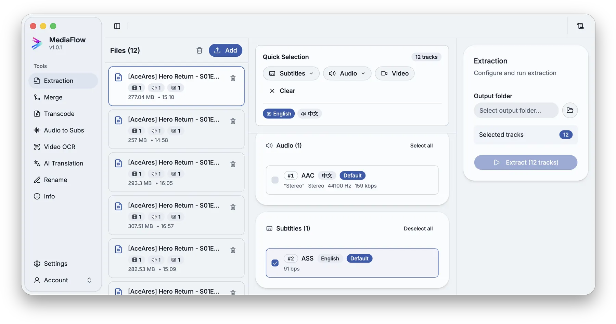This screenshot has height=324, width=616.
Task: Toggle the English language filter chip
Action: 279,114
